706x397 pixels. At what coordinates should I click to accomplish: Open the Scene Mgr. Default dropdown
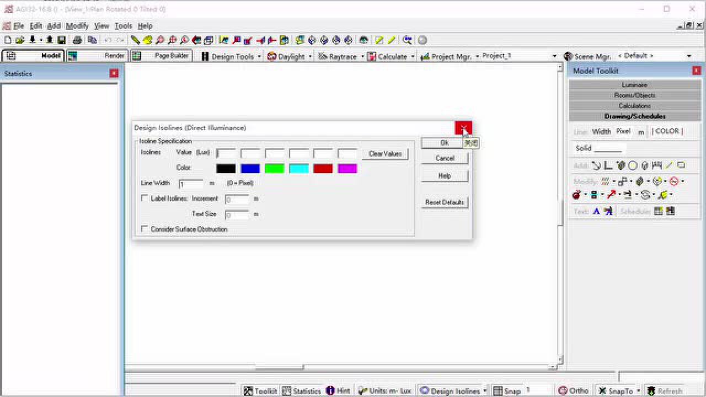pyautogui.click(x=689, y=56)
